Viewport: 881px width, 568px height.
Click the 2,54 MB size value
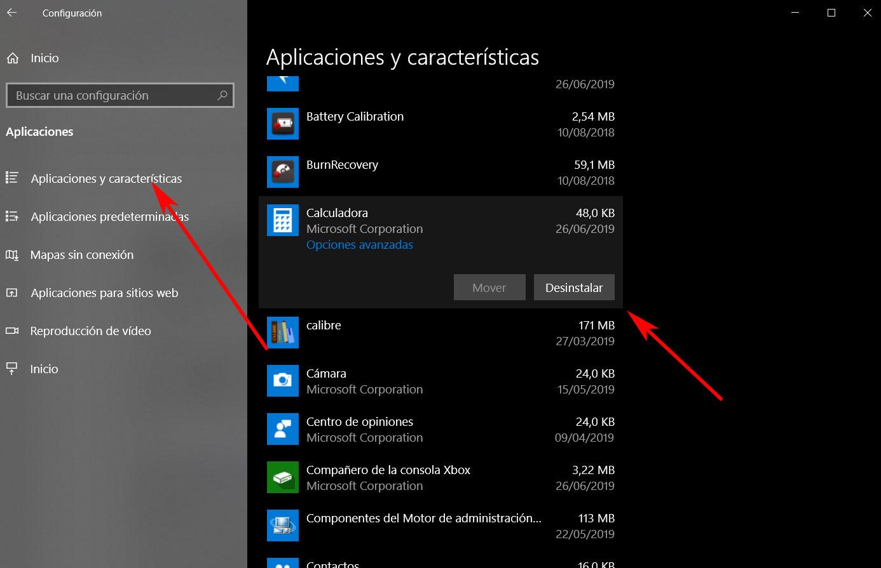pyautogui.click(x=593, y=116)
